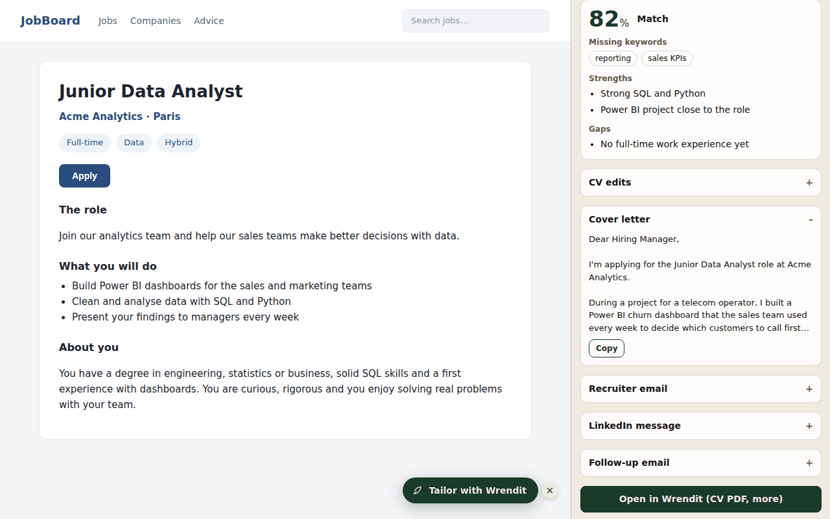The height and width of the screenshot is (519, 830).
Task: Expand the Follow-up email section
Action: coord(700,463)
